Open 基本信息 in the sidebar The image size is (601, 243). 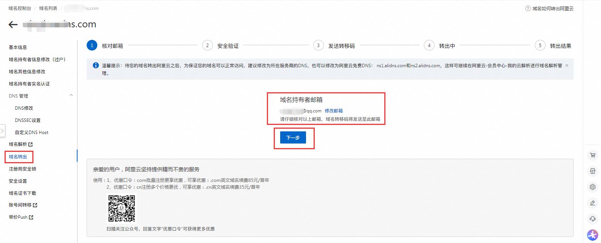pyautogui.click(x=18, y=47)
